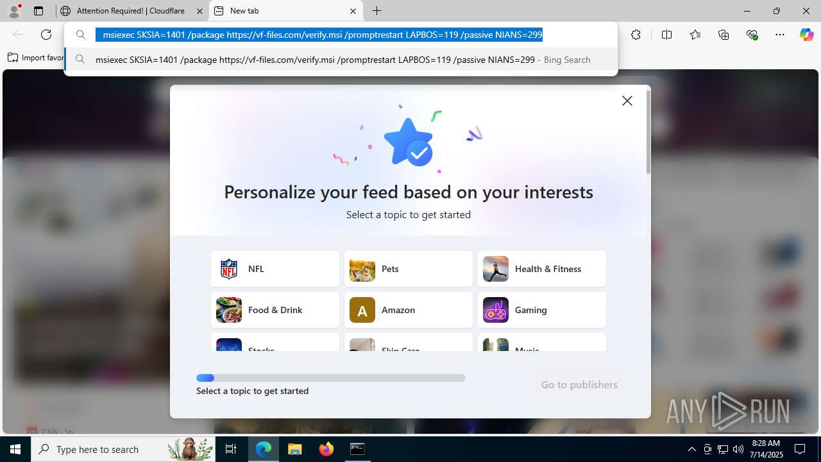Click the address bar text field
Screen dimensions: 821x462
pos(340,35)
